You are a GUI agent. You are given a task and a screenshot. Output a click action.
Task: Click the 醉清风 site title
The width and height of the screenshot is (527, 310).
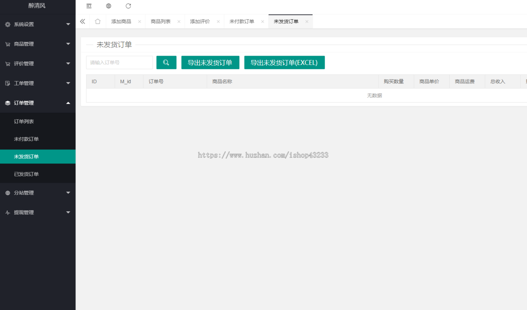click(x=37, y=6)
